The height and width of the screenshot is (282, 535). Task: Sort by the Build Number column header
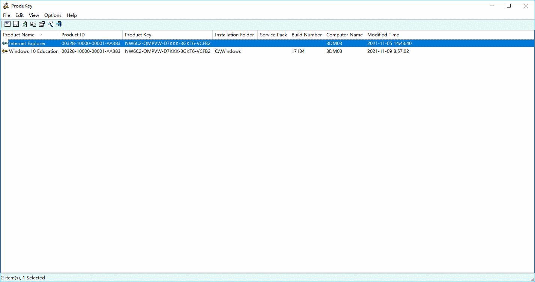(307, 35)
